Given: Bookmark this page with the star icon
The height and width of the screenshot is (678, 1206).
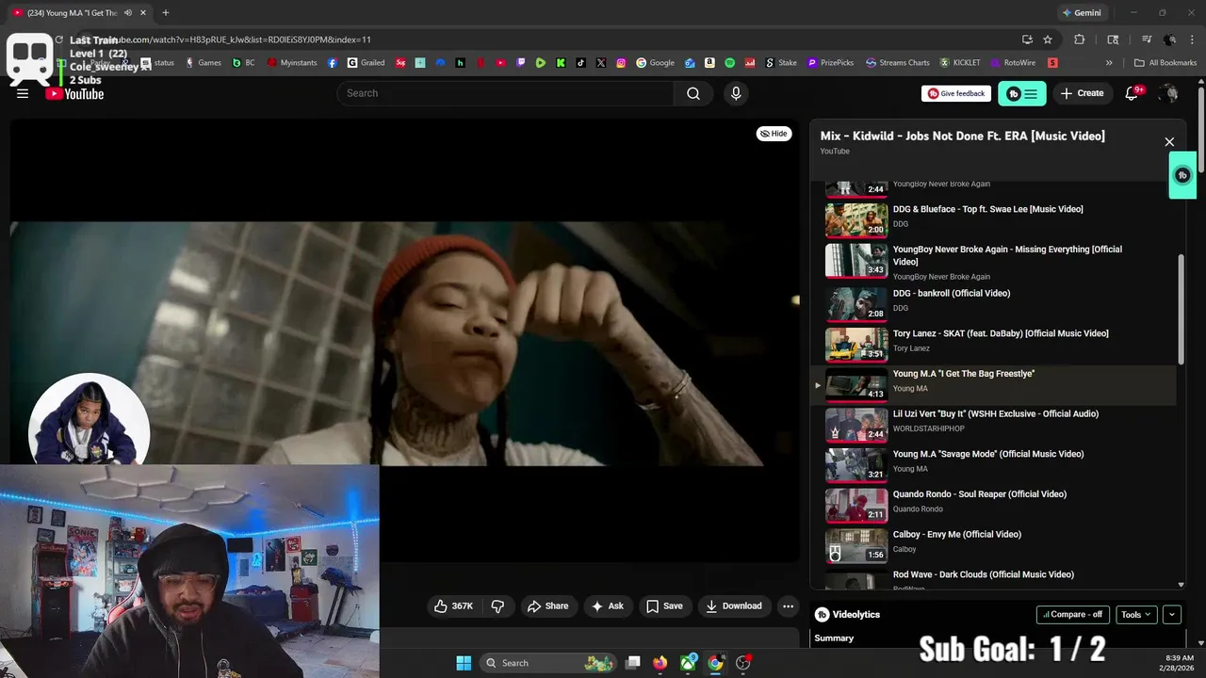Looking at the screenshot, I should [1048, 40].
